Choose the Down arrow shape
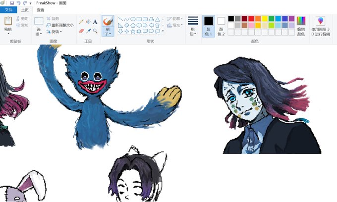The height and width of the screenshot is (202, 337). [121, 31]
